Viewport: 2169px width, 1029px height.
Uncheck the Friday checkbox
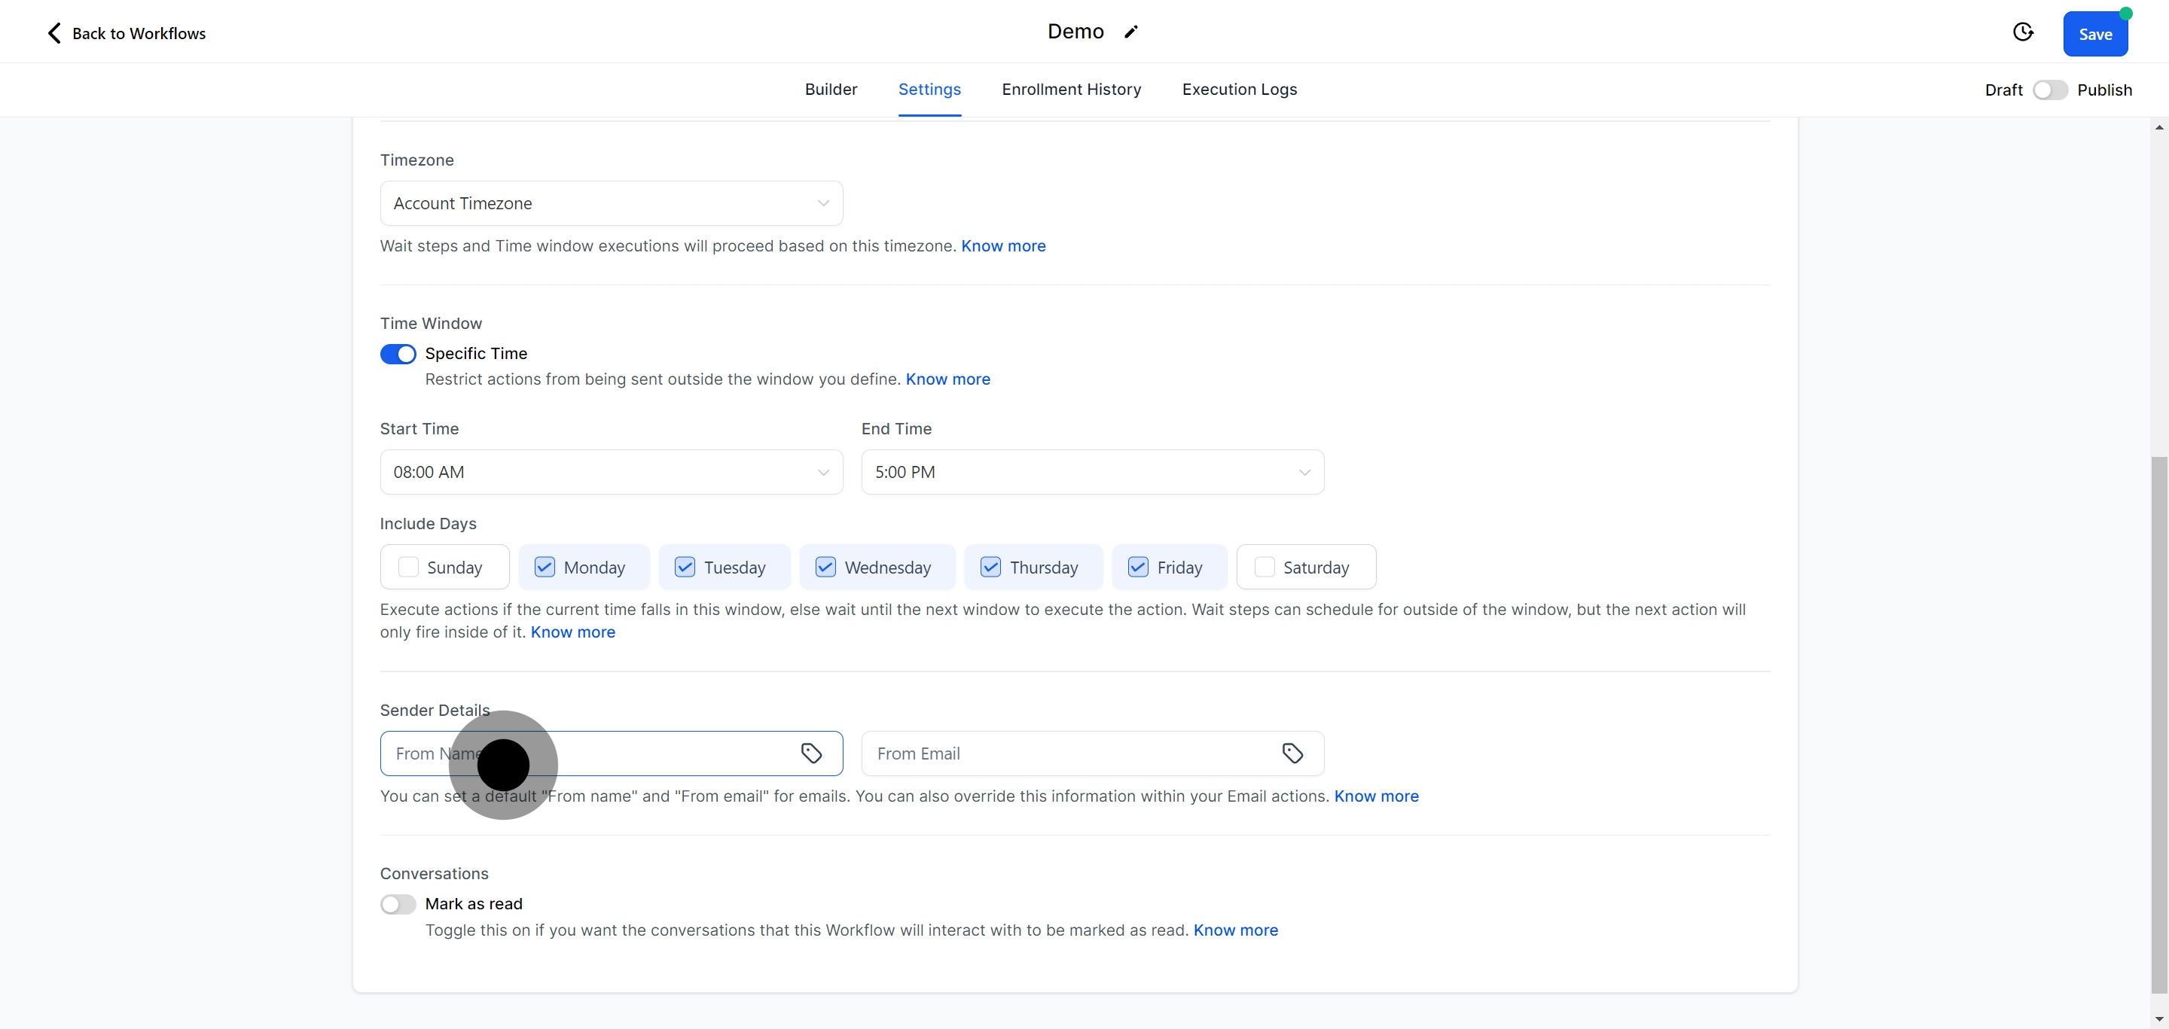click(1137, 567)
